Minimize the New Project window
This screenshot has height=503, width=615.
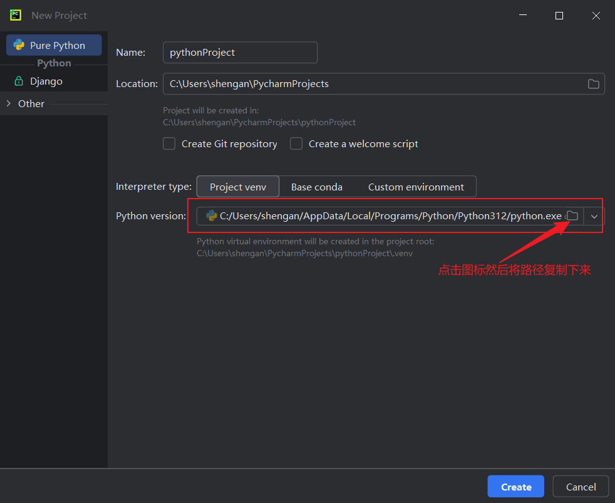(x=522, y=16)
